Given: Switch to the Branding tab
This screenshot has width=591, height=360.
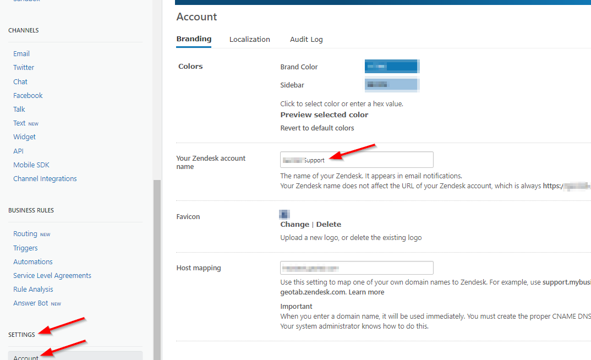Looking at the screenshot, I should point(194,39).
